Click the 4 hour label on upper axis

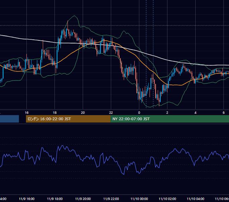click(x=195, y=113)
